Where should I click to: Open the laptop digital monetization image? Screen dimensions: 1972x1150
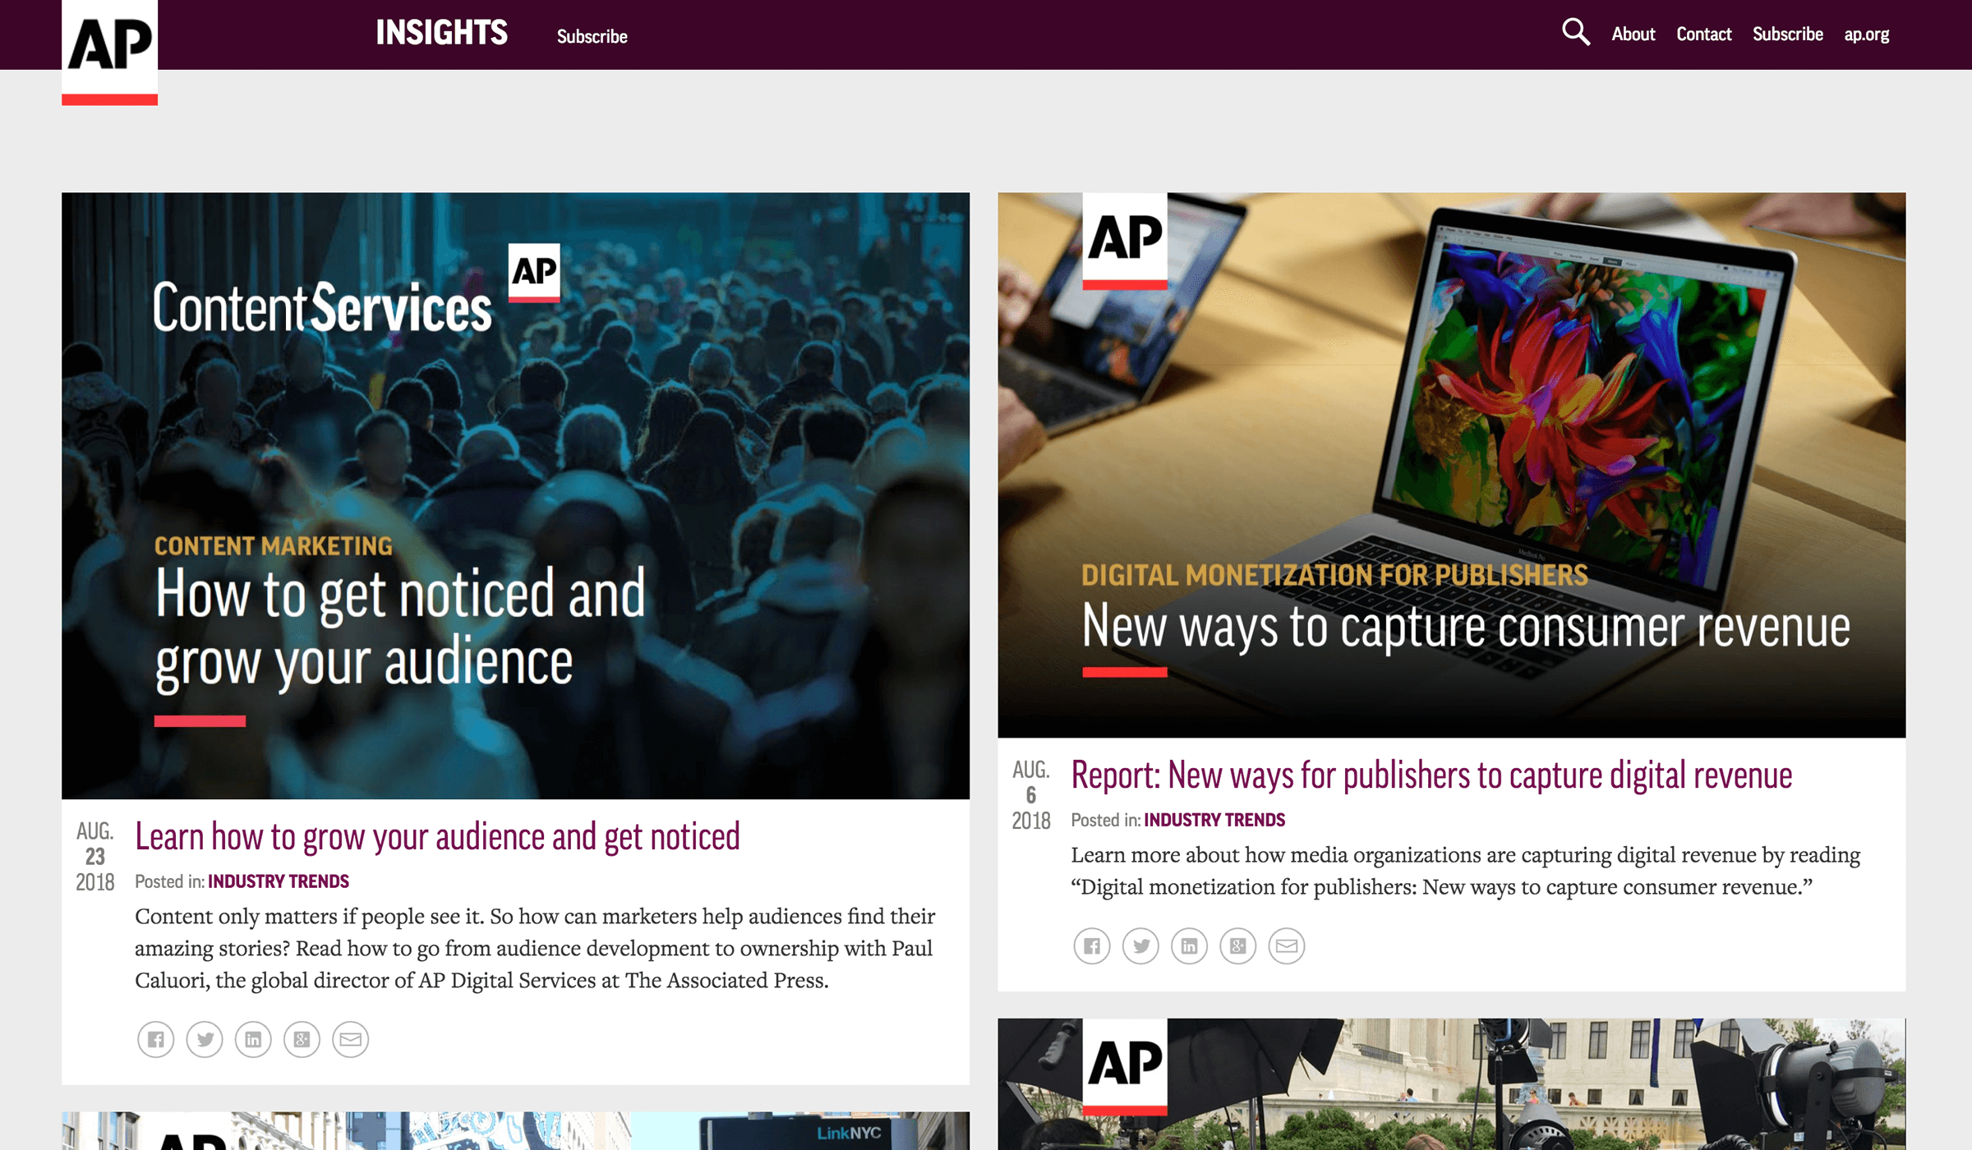(1451, 465)
